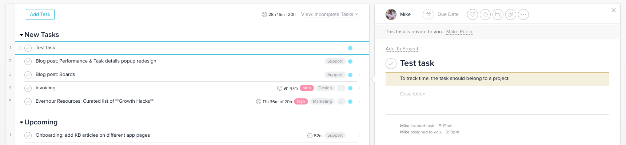Click the tag icon in task header

(485, 14)
